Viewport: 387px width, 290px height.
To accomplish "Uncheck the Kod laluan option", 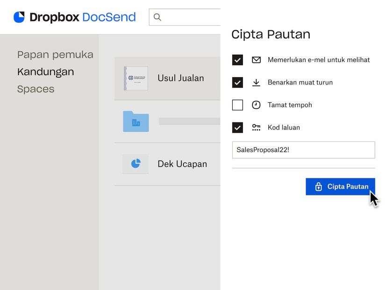I will tap(237, 127).
